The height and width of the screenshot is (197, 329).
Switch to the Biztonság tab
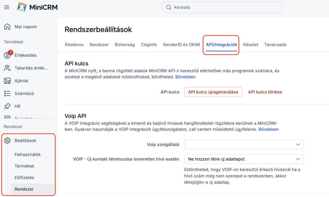pyautogui.click(x=125, y=45)
